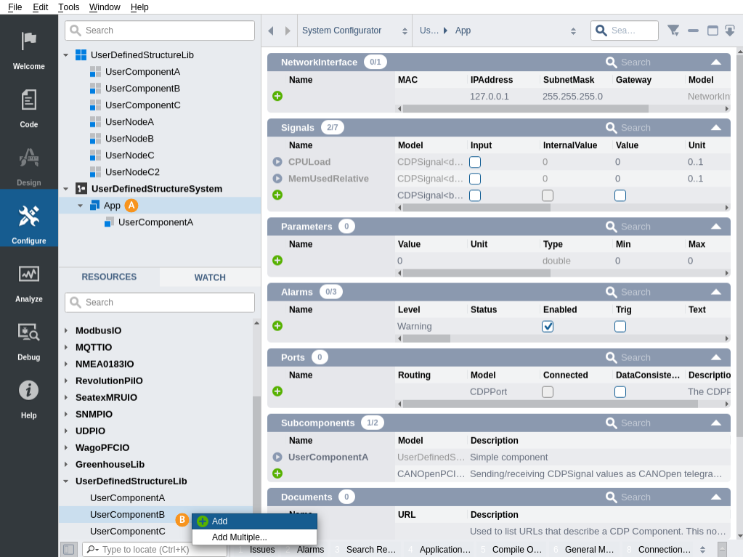Toggle Input checkbox for CPULoad signal
Image resolution: width=743 pixels, height=557 pixels.
pos(475,162)
